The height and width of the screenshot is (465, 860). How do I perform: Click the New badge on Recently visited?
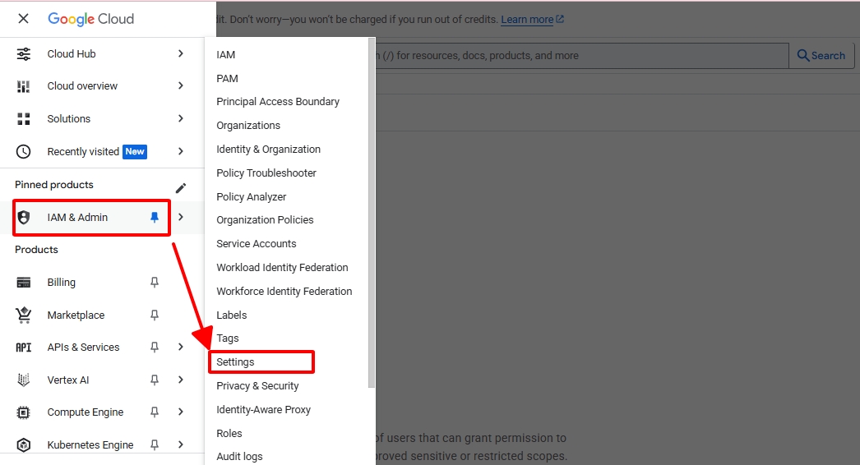point(135,151)
